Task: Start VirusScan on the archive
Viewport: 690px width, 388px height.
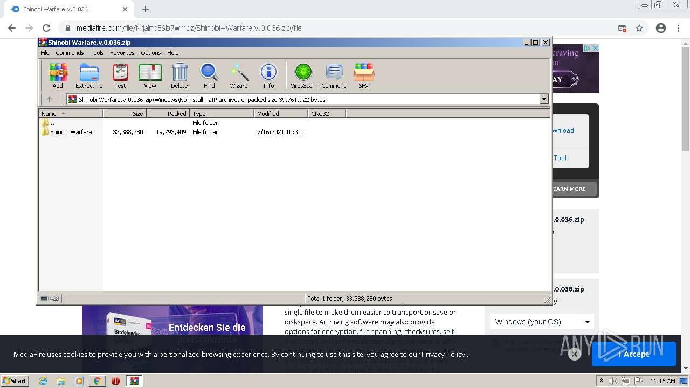Action: 303,75
